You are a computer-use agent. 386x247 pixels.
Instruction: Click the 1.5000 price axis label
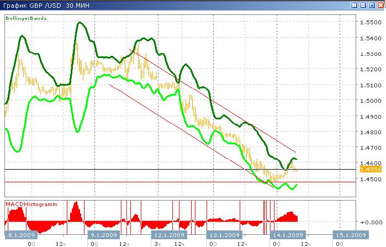coord(368,101)
